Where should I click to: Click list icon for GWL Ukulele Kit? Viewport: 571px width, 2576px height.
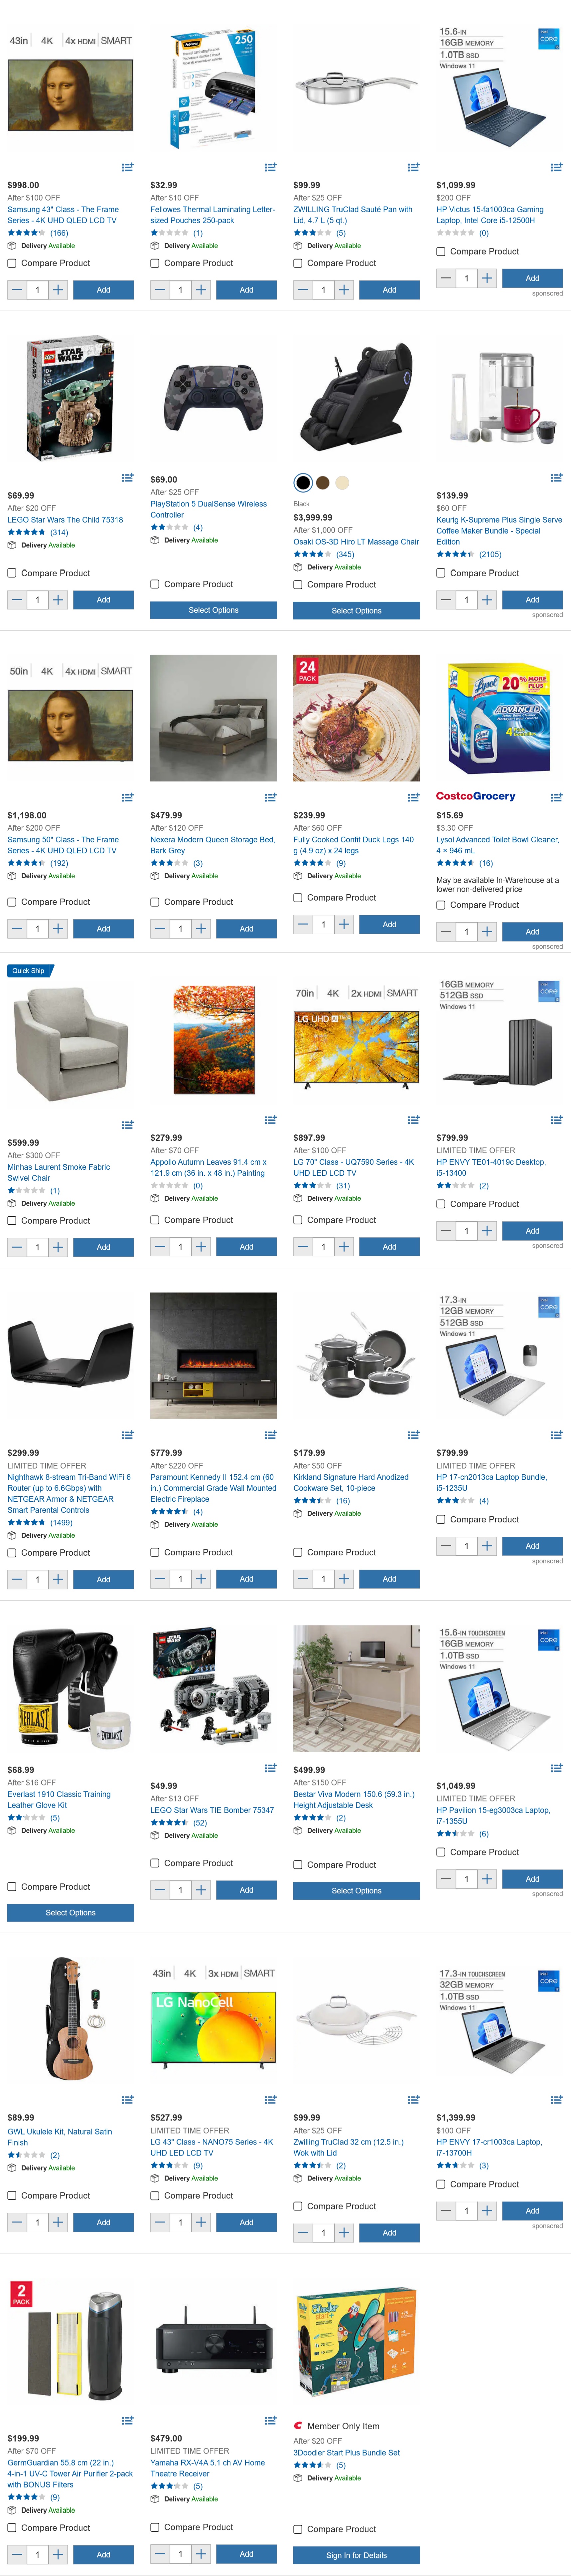point(127,2099)
